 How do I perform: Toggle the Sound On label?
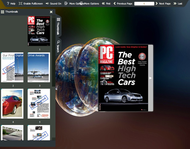tap(56, 4)
